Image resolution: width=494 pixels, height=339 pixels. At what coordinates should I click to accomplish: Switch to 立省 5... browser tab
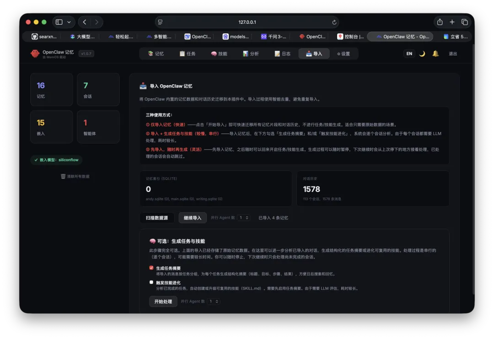[456, 37]
